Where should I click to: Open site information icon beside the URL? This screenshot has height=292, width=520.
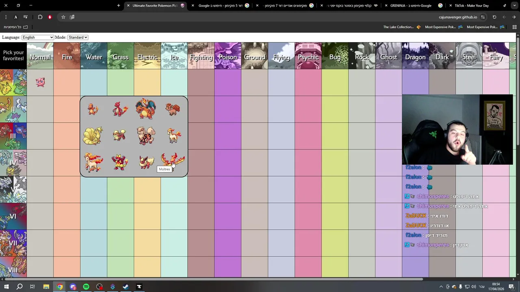(483, 17)
